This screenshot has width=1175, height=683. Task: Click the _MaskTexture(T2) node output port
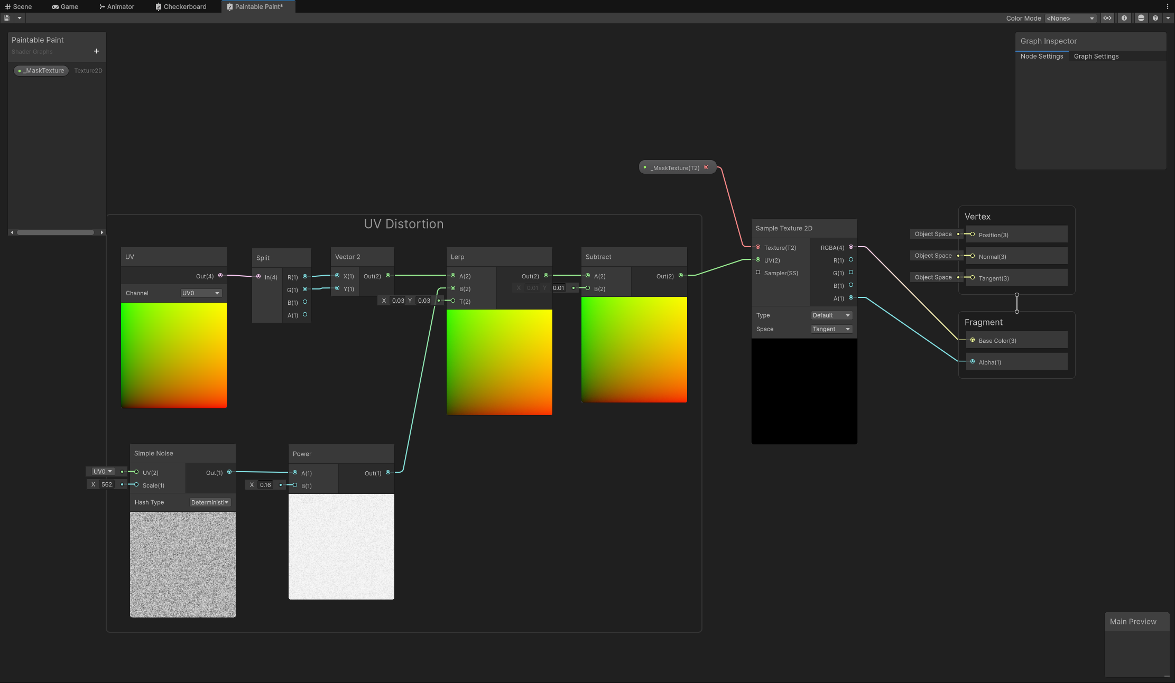706,167
